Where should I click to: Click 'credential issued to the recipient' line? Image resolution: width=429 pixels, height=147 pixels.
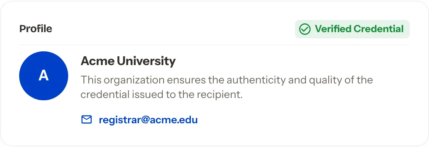click(162, 95)
